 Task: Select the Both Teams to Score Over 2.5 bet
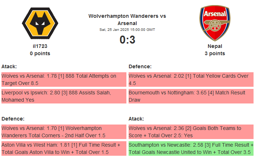point(191,132)
